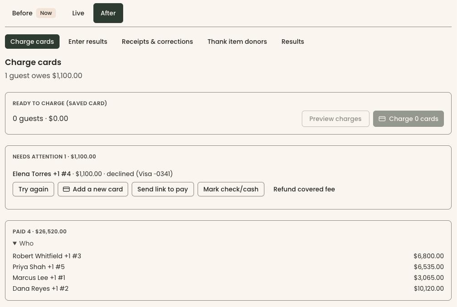Screen dimensions: 457x307
Task: Click the NEEDS ATTENTION 1 header
Action: (54, 157)
